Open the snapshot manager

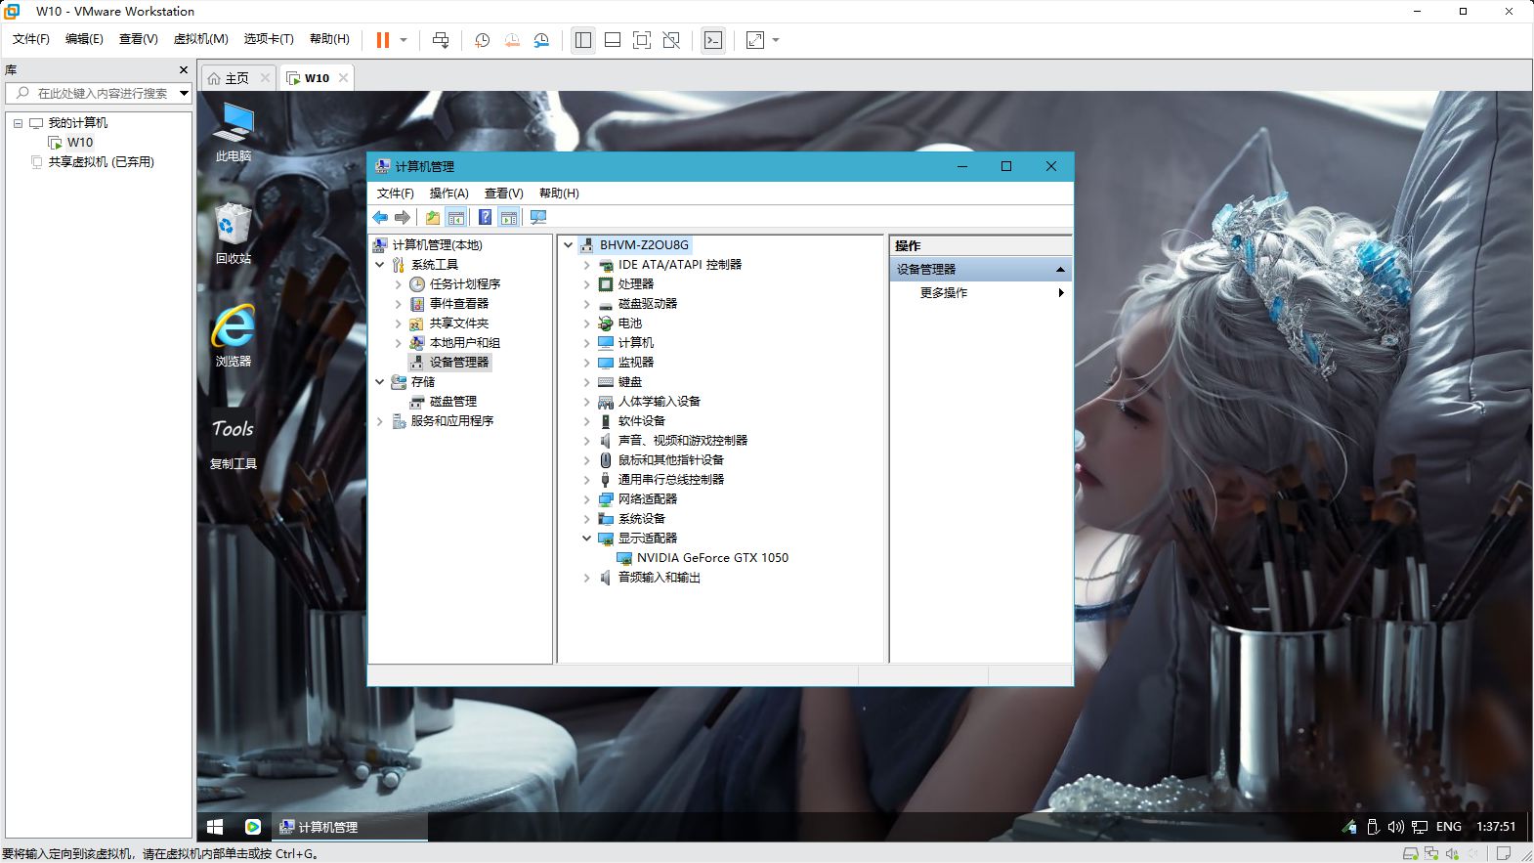click(541, 40)
